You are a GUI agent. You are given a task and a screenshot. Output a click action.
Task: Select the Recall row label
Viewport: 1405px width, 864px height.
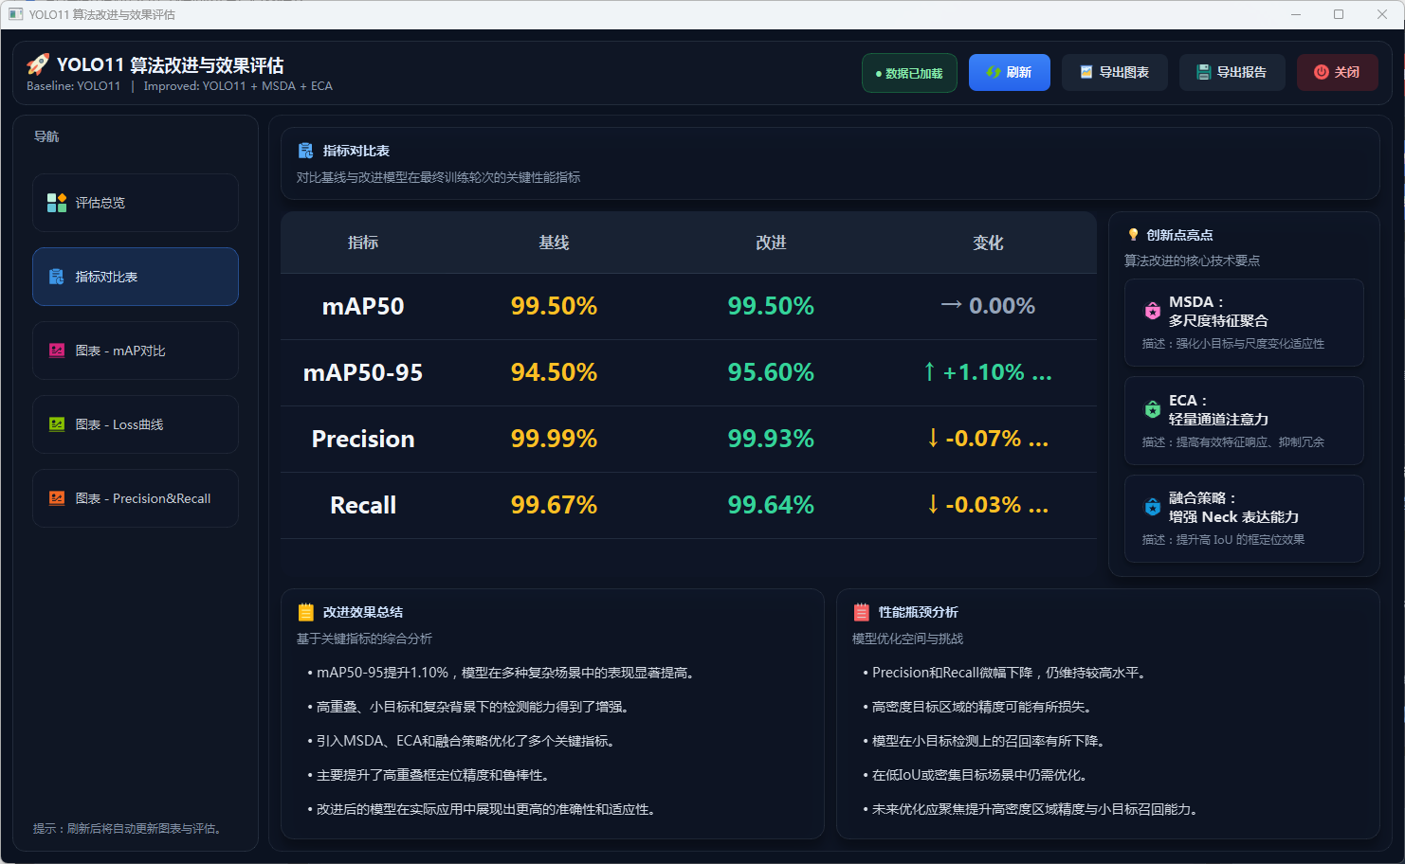coord(363,505)
